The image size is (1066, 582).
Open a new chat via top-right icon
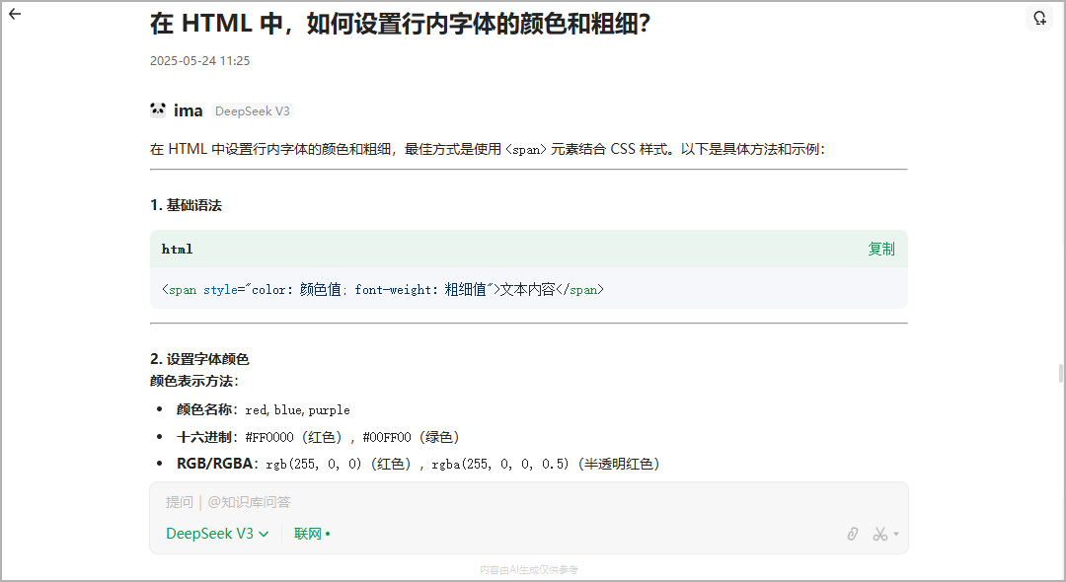(1039, 18)
